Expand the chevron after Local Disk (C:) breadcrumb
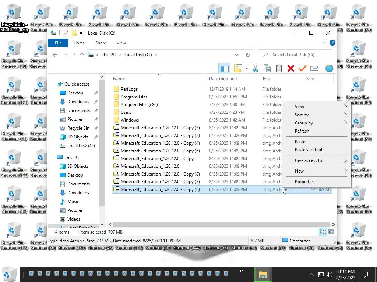 (x=156, y=55)
